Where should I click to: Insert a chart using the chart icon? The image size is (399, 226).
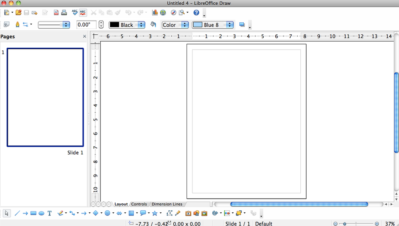(155, 13)
